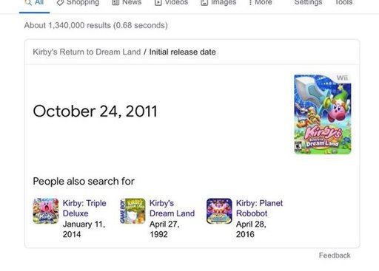Click the Kirby's Return to Dream Land breadcrumb

(87, 52)
